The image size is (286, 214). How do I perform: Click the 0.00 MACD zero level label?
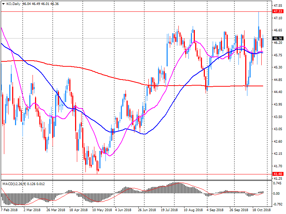[x=277, y=194]
